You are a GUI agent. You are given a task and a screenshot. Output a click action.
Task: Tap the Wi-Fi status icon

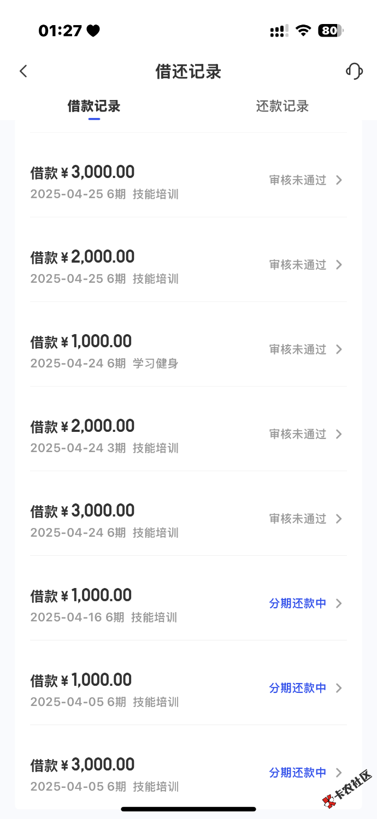(x=303, y=31)
